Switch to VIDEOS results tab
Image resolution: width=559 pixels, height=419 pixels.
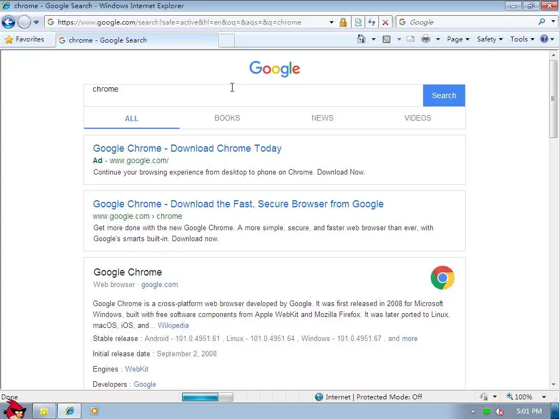[x=418, y=118]
